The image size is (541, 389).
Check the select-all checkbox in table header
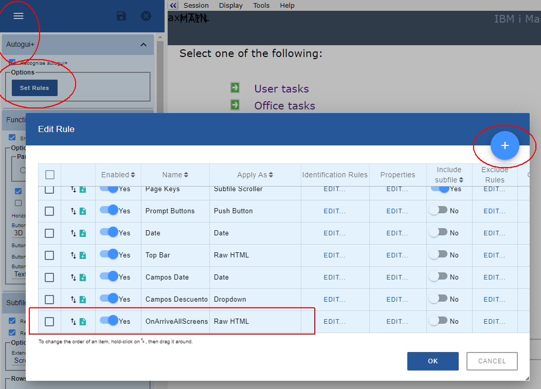point(50,175)
